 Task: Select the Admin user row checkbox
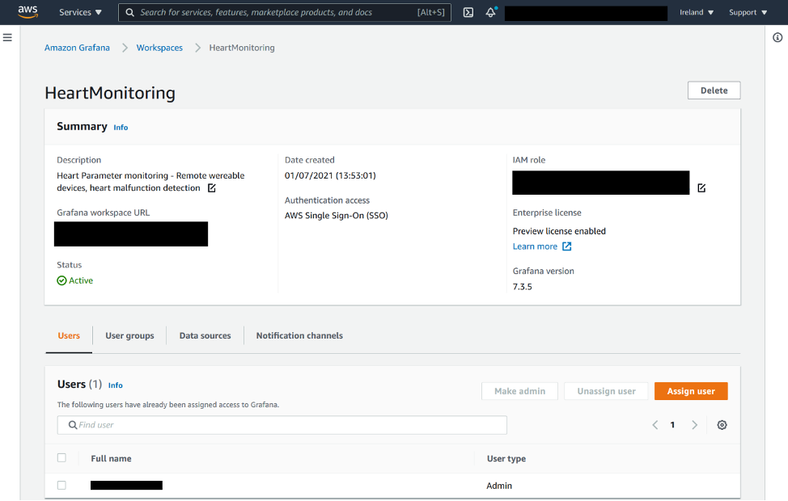61,486
